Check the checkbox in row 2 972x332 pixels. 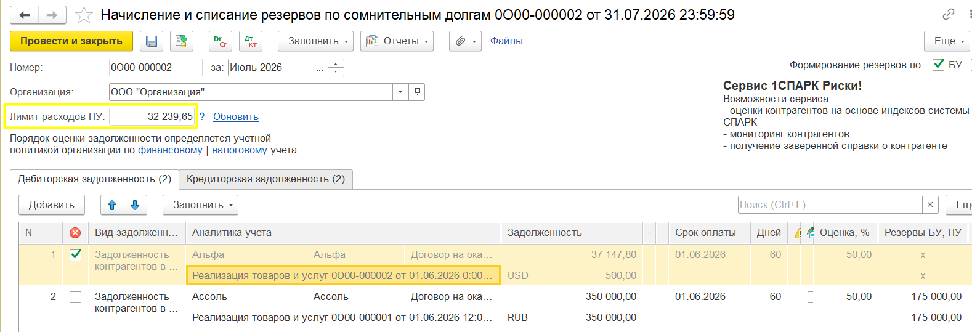pos(76,297)
